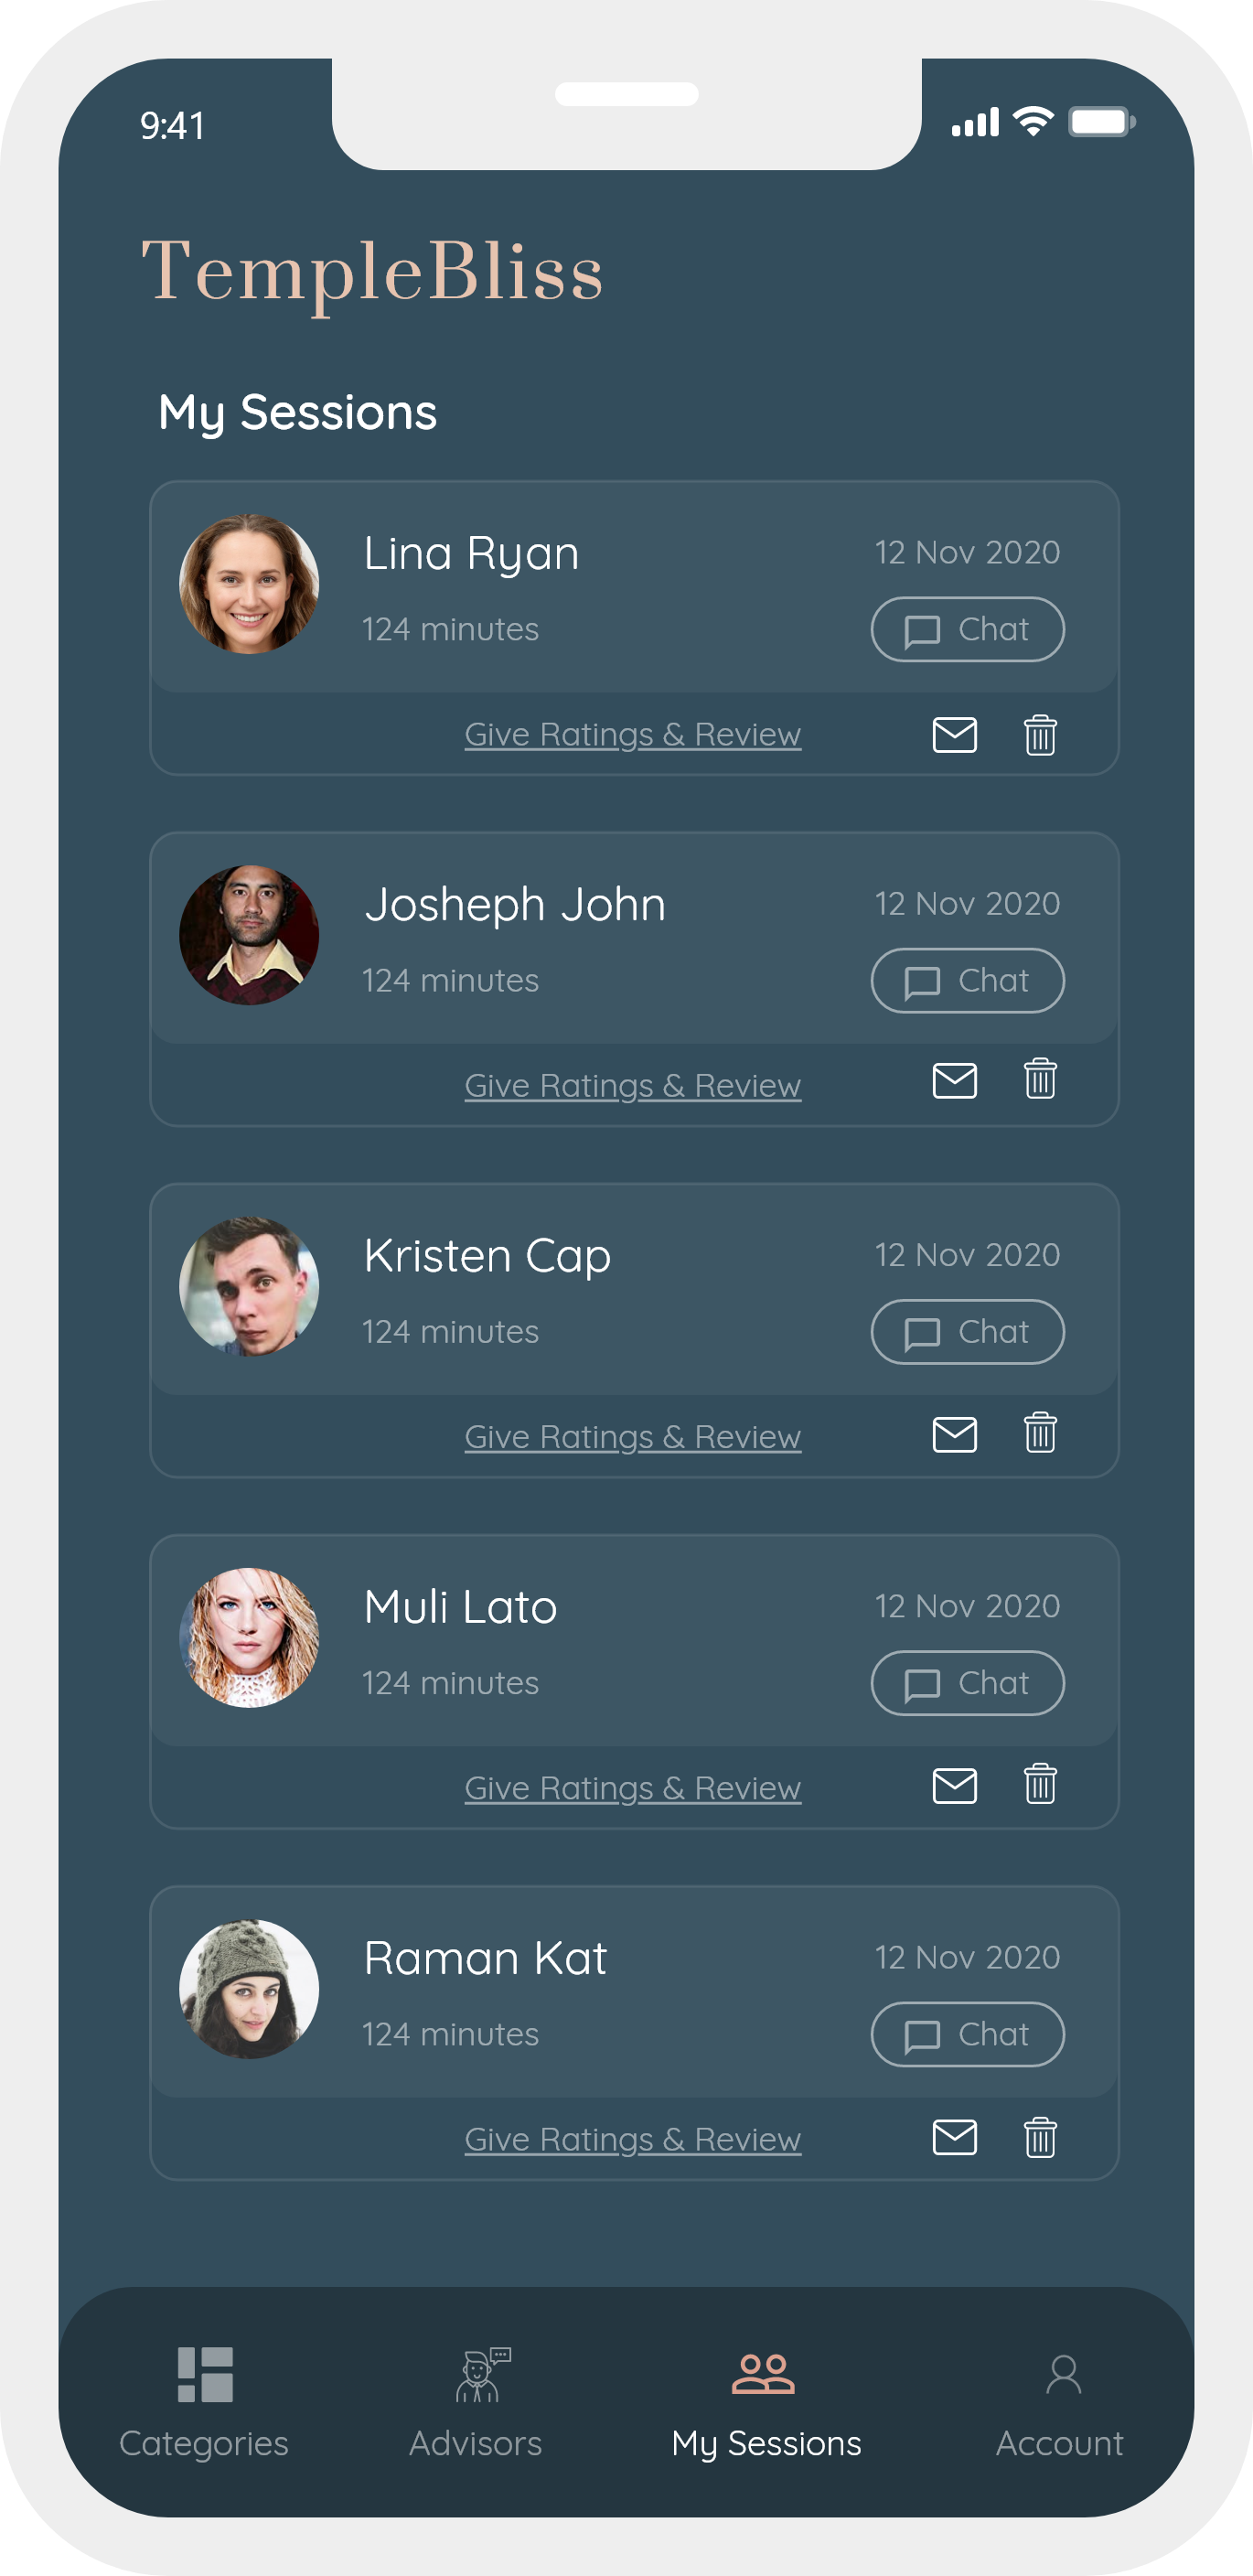Click the mail icon for Lina Ryan's session
Viewport: 1253px width, 2576px height.
pos(954,735)
